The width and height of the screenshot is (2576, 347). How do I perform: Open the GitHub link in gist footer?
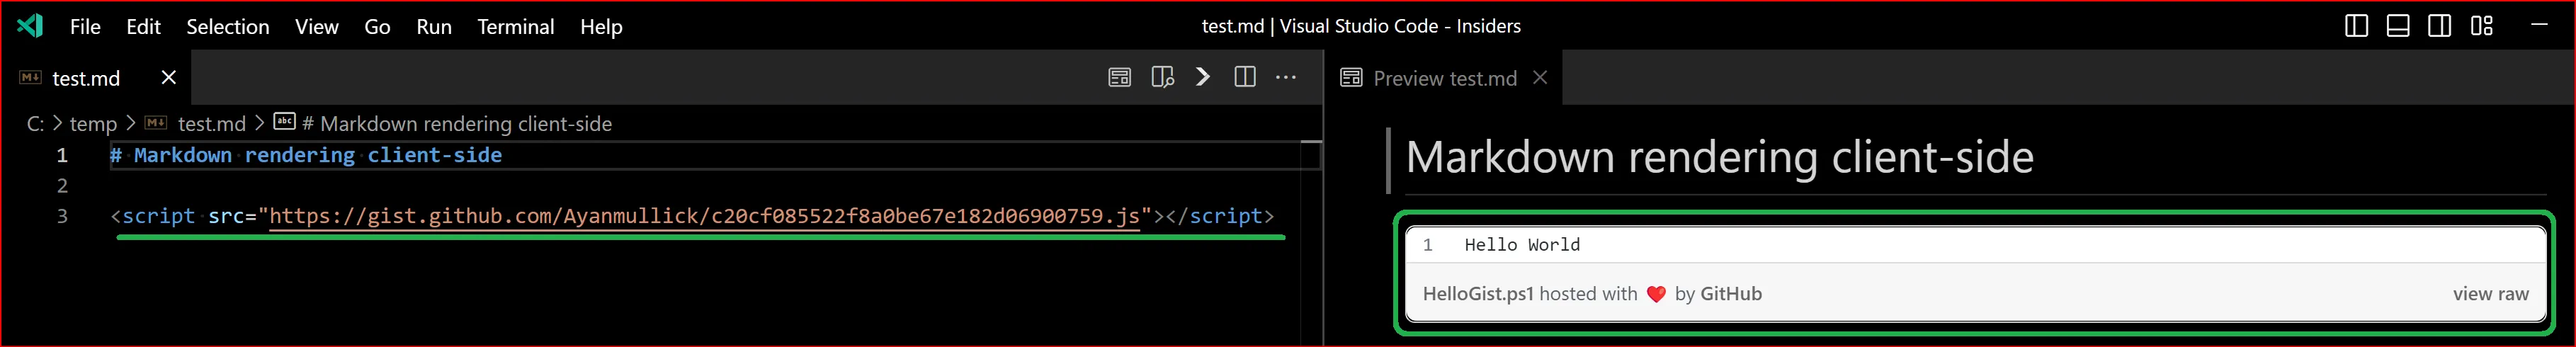pos(1731,294)
